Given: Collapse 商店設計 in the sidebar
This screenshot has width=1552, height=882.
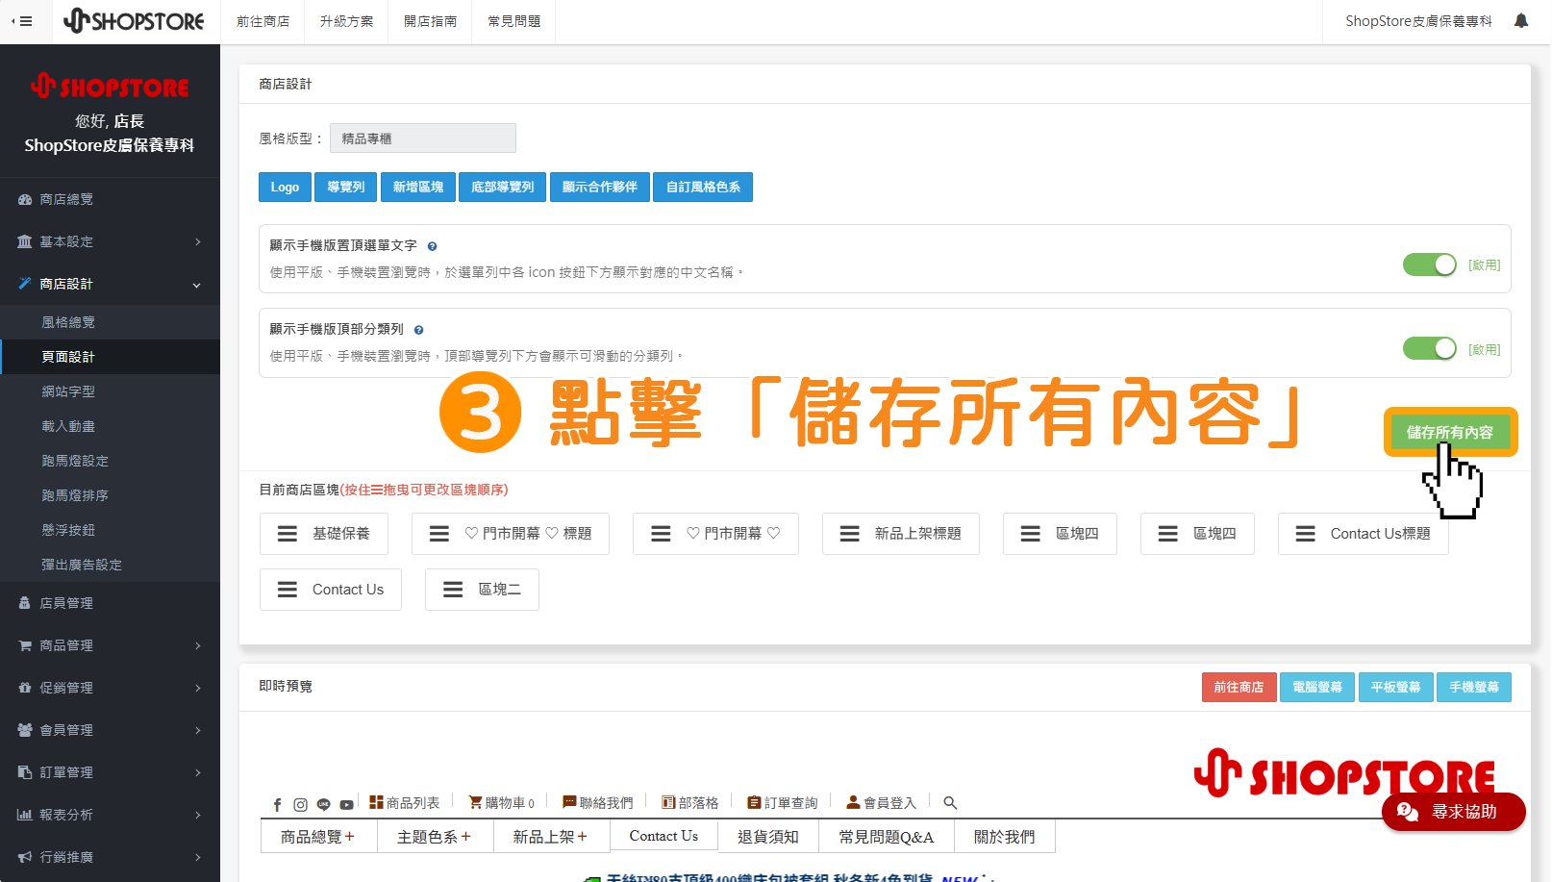Looking at the screenshot, I should tap(110, 284).
